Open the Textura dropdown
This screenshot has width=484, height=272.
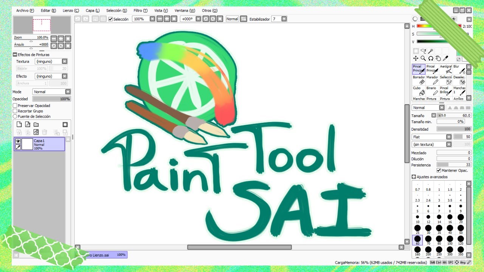pyautogui.click(x=65, y=61)
